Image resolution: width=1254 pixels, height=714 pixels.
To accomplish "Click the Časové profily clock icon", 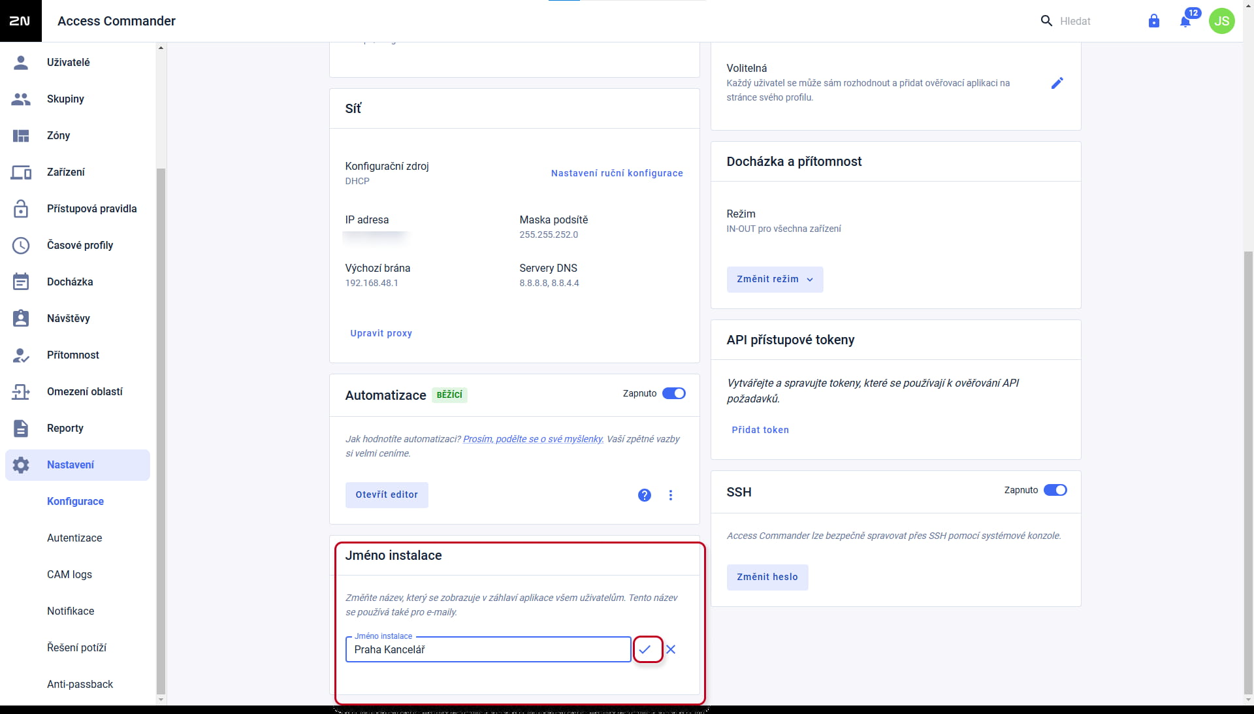I will pyautogui.click(x=21, y=245).
